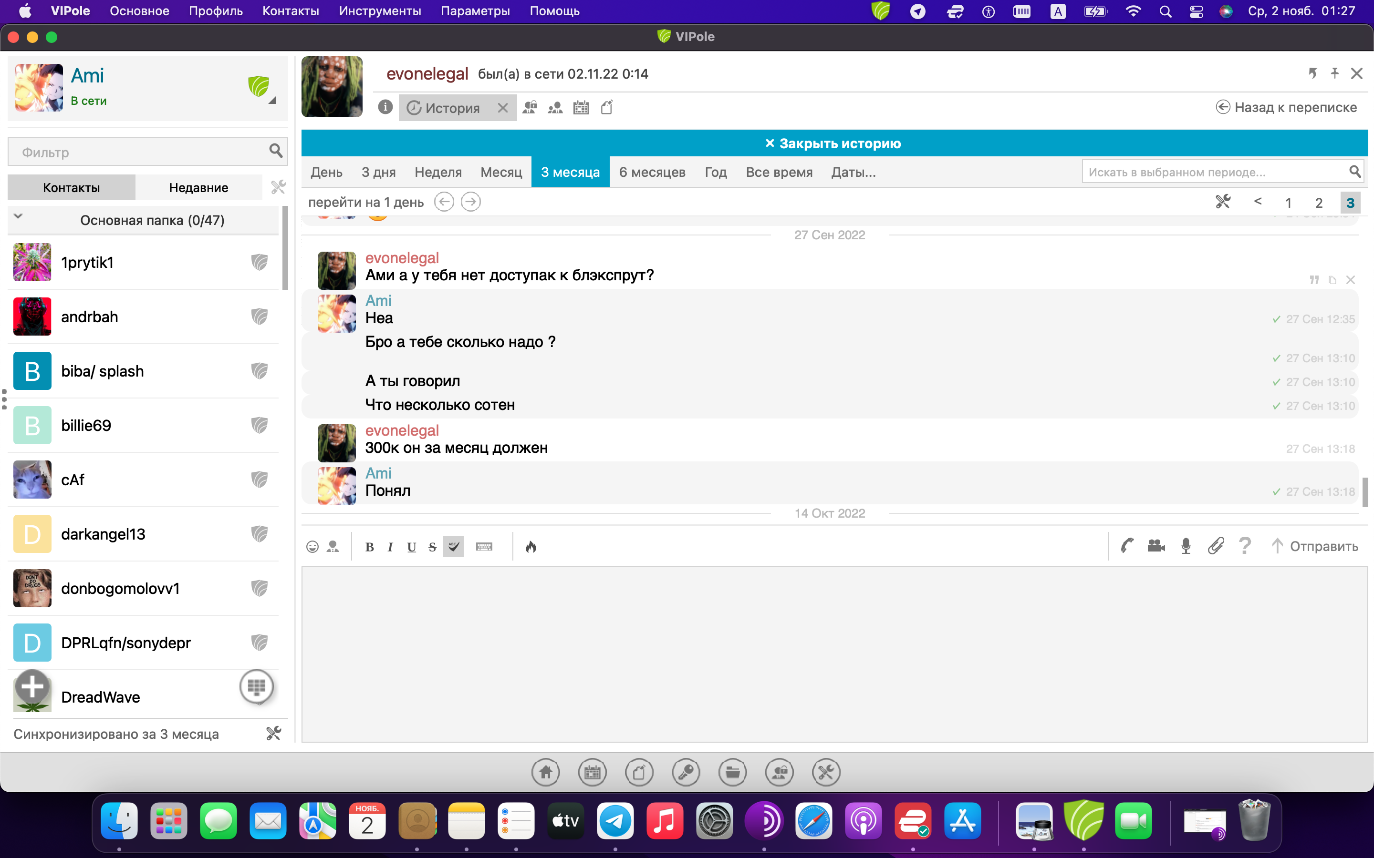Select the Неделя history period
Image resolution: width=1374 pixels, height=858 pixels.
point(438,172)
